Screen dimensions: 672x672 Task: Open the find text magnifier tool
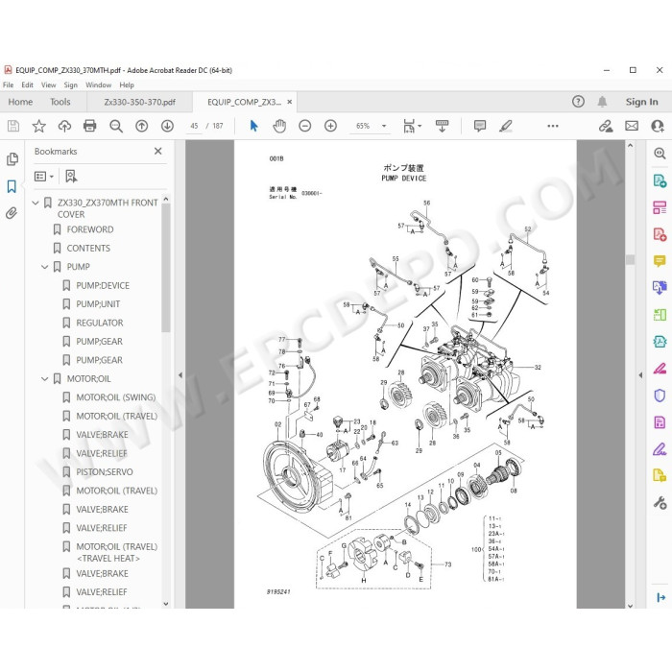point(116,126)
